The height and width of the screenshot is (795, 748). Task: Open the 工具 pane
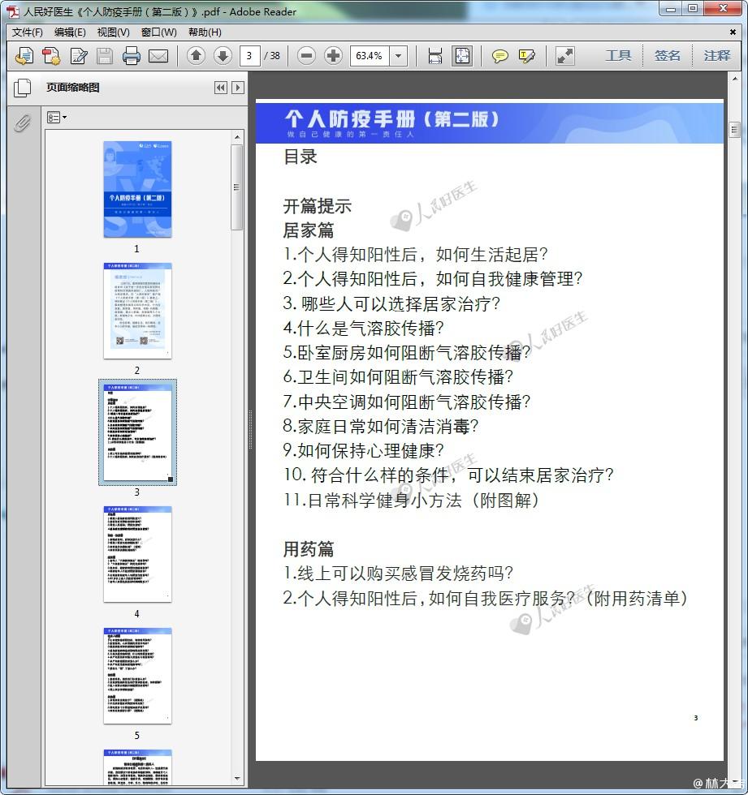[x=618, y=56]
